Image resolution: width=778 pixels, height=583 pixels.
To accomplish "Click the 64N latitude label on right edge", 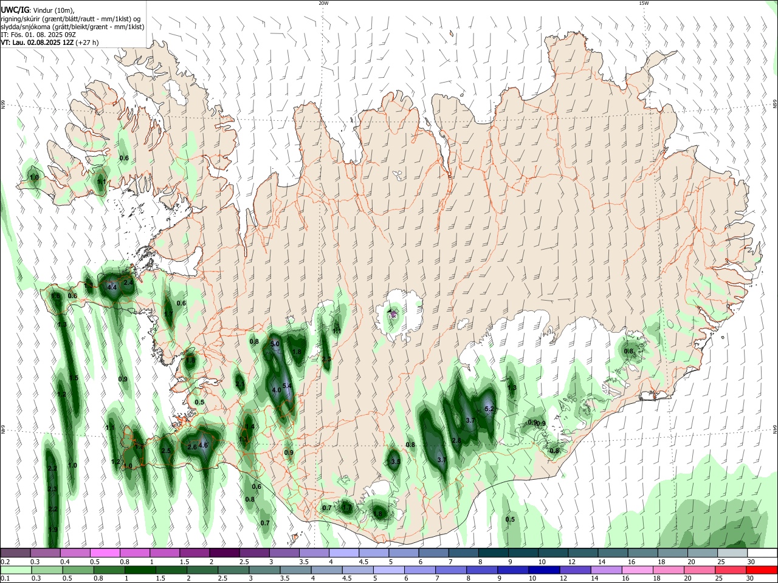I will [775, 429].
